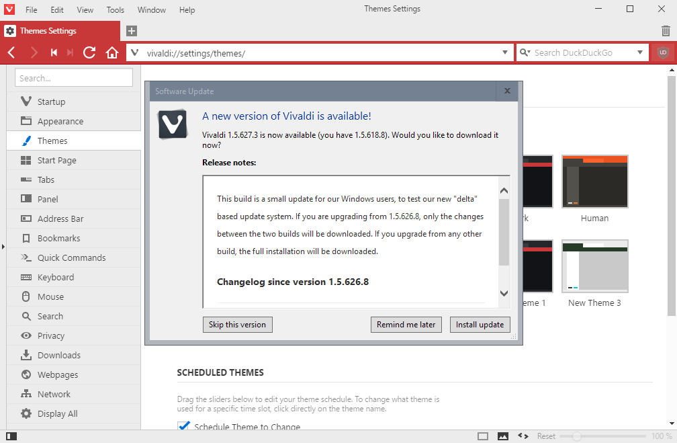Click the uBlock shield extension icon
Image resolution: width=677 pixels, height=443 pixels.
coord(663,52)
